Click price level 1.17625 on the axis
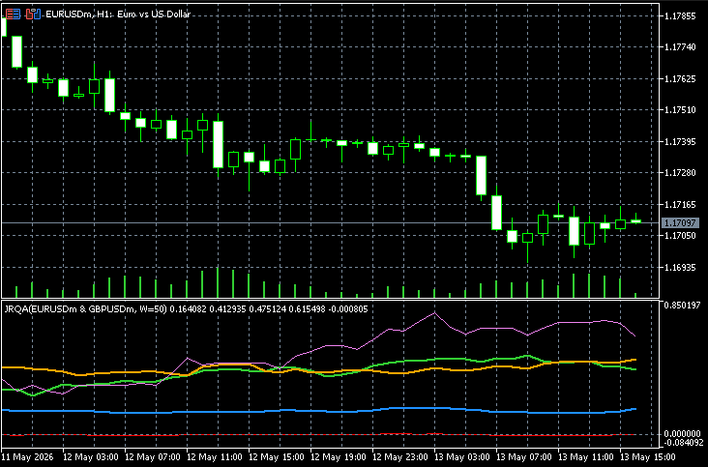 (x=681, y=79)
